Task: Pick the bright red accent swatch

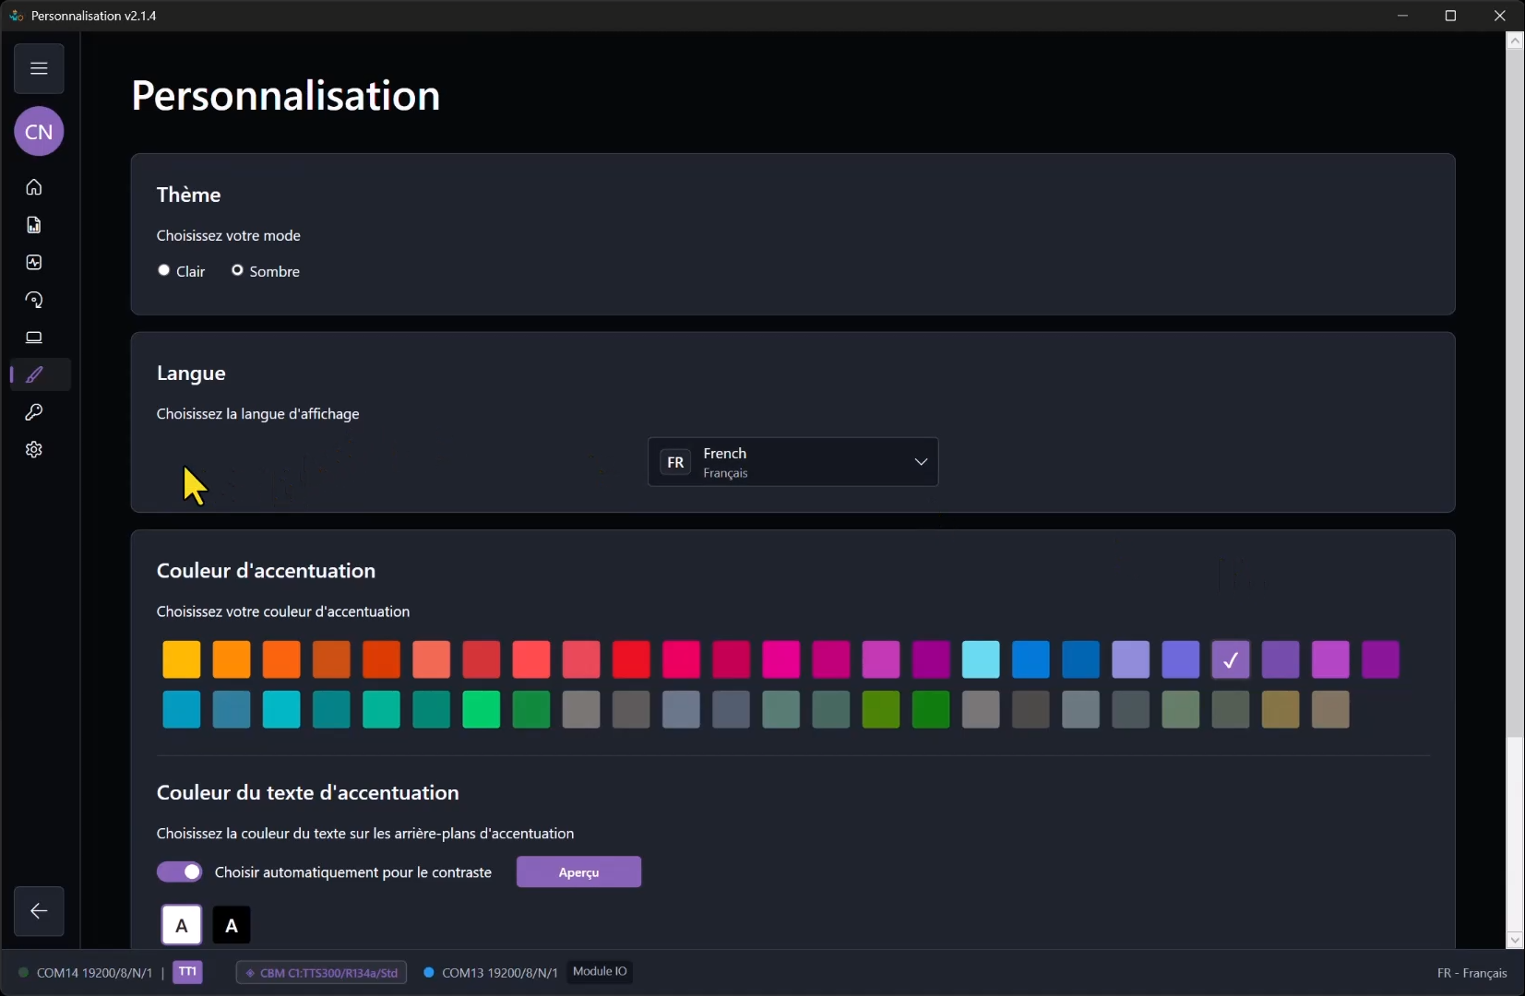Action: coord(631,659)
